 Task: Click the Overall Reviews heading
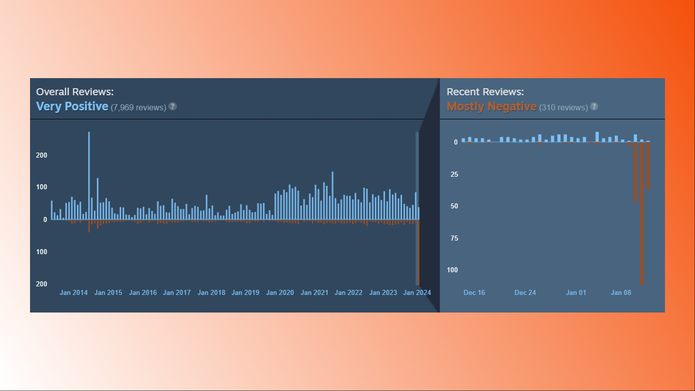75,92
